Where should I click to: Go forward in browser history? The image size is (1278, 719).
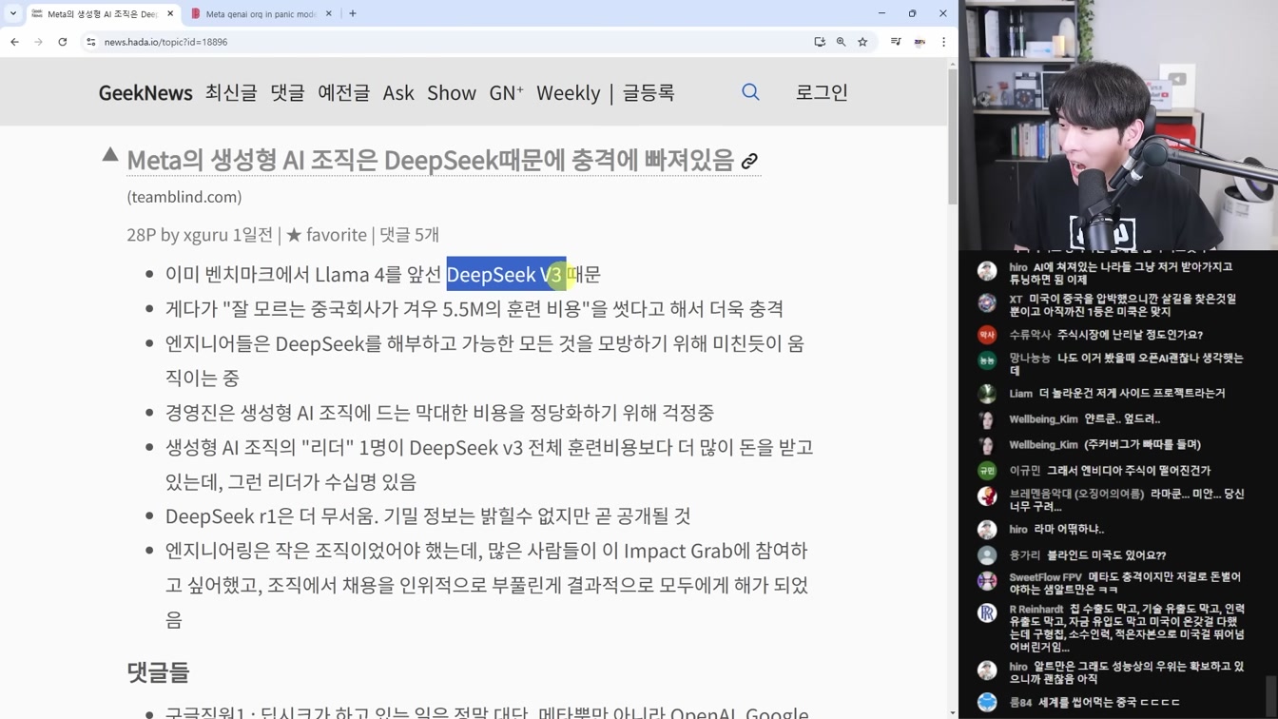tap(38, 42)
